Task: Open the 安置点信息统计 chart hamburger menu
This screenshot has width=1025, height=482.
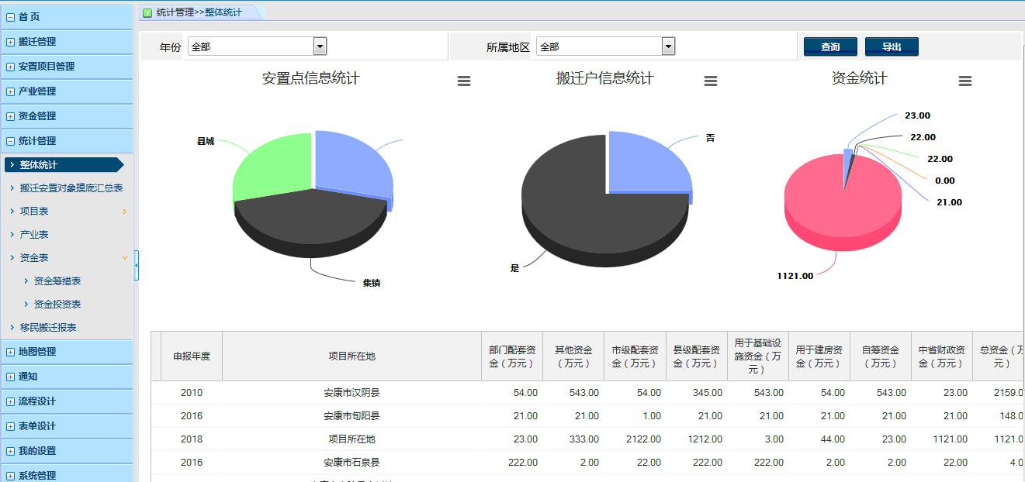Action: tap(464, 81)
